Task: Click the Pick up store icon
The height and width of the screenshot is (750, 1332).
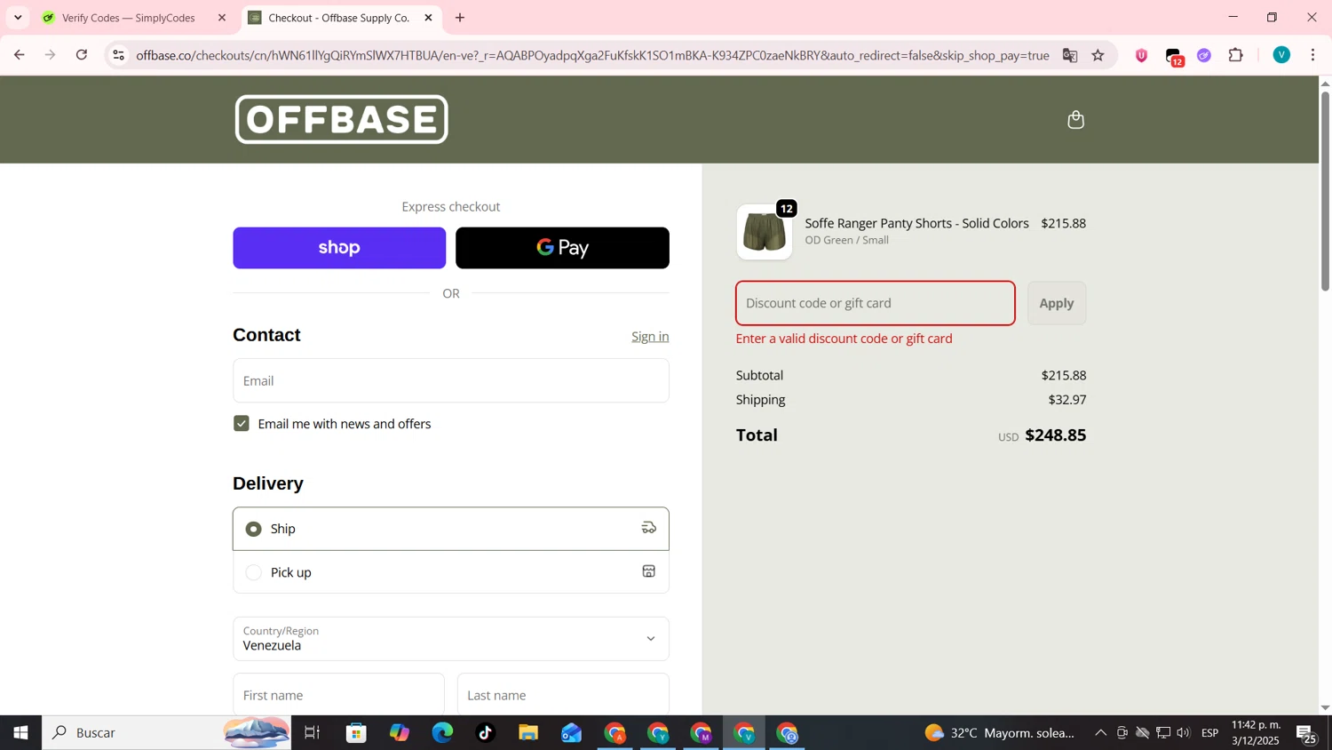Action: point(649,571)
